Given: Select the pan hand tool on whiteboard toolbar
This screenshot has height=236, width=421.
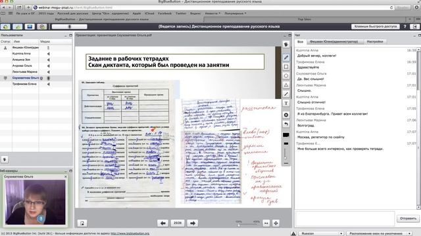Looking at the screenshot, I should pos(286,45).
